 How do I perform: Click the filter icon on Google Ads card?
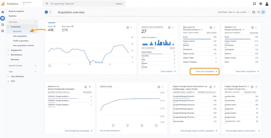coord(90,87)
